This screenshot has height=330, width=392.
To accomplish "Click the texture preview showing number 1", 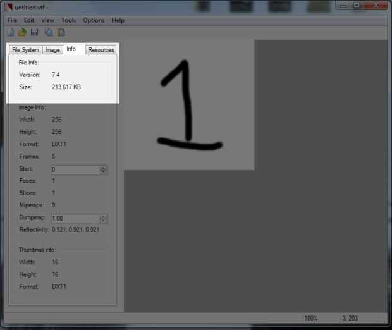I will [x=189, y=105].
